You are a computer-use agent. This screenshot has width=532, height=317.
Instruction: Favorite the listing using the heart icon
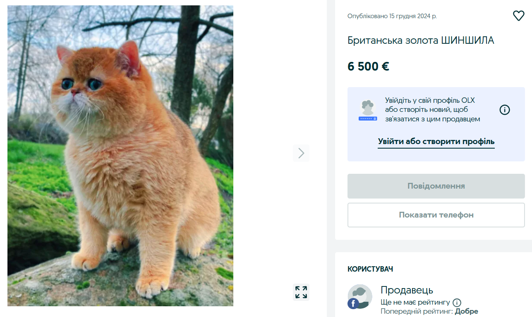[518, 16]
